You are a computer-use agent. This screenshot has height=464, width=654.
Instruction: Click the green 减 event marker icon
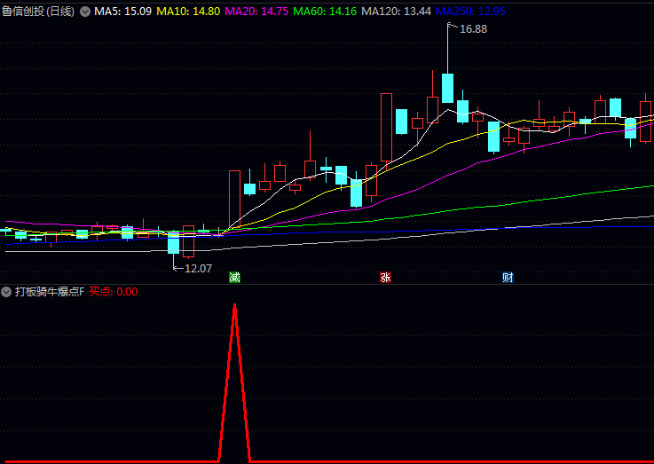pos(234,277)
